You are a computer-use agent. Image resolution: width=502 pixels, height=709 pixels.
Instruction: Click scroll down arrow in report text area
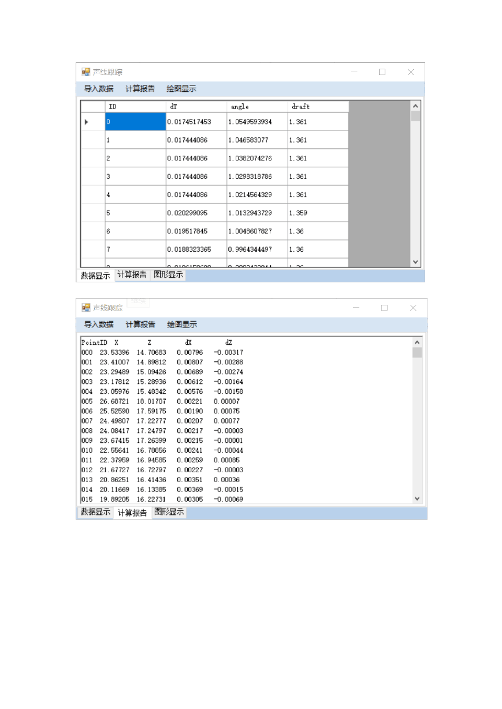[417, 498]
